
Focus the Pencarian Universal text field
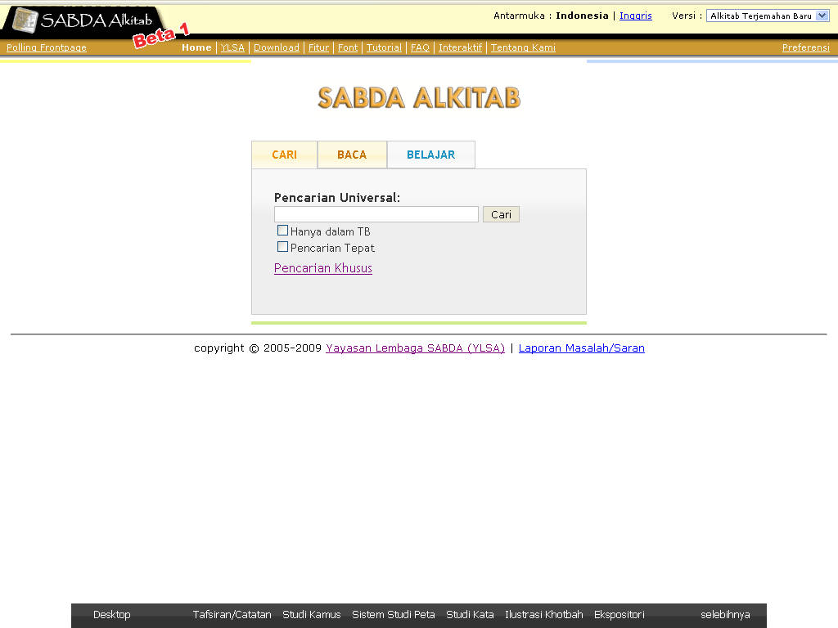point(376,214)
